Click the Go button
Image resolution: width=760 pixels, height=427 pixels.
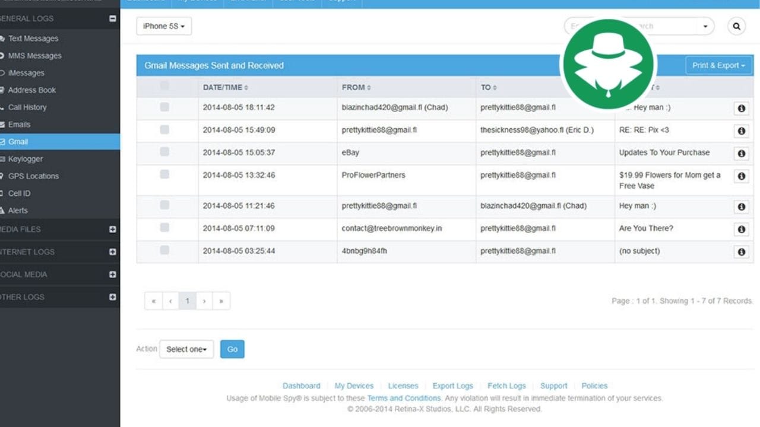(x=232, y=349)
